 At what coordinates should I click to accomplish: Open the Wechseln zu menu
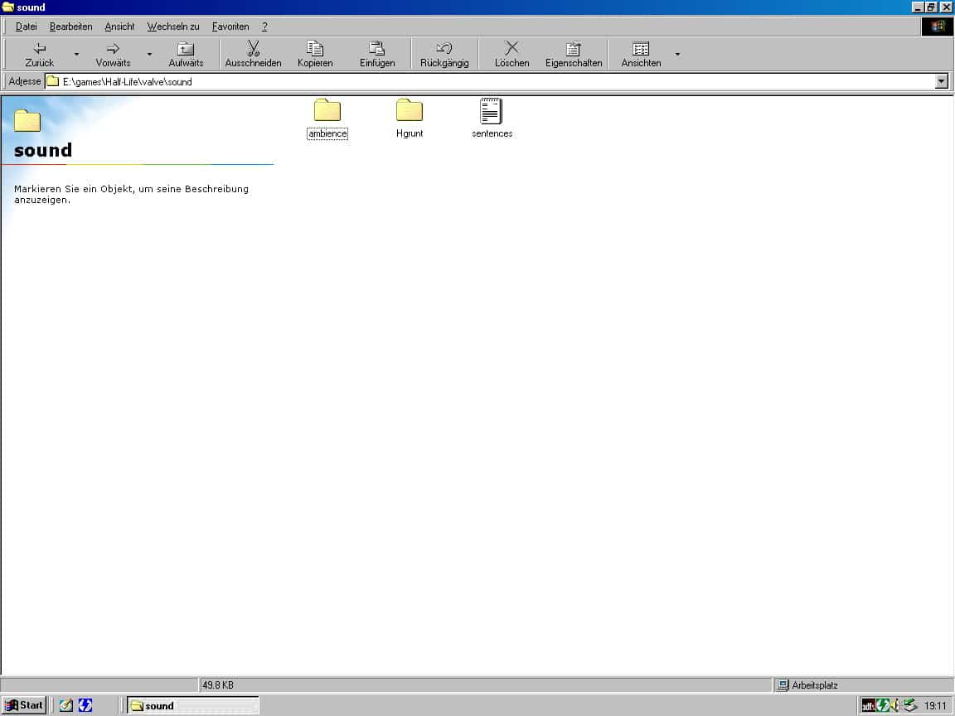pos(173,27)
